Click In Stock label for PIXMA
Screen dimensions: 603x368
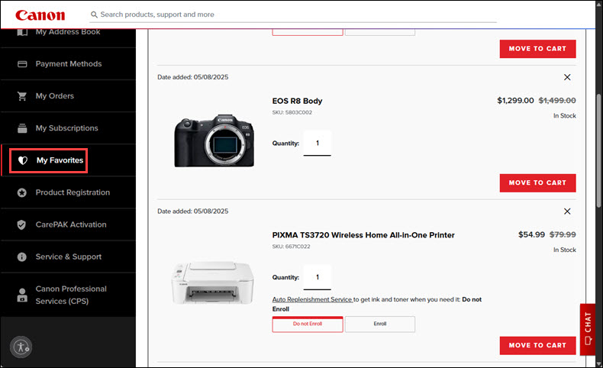(565, 250)
